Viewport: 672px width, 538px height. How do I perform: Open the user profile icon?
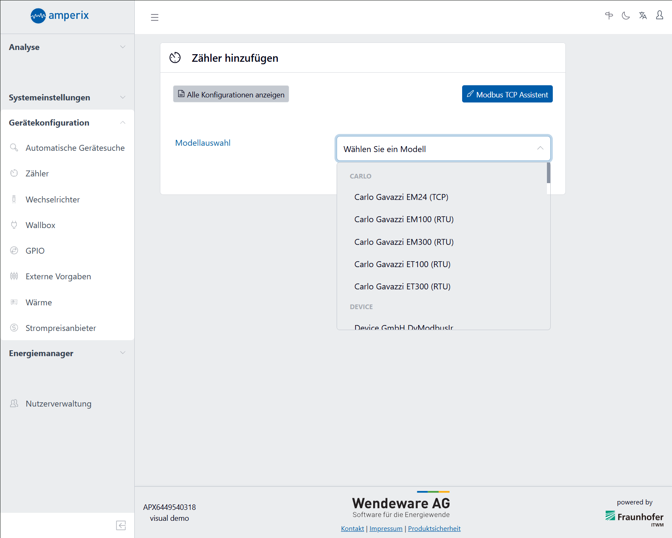[659, 16]
